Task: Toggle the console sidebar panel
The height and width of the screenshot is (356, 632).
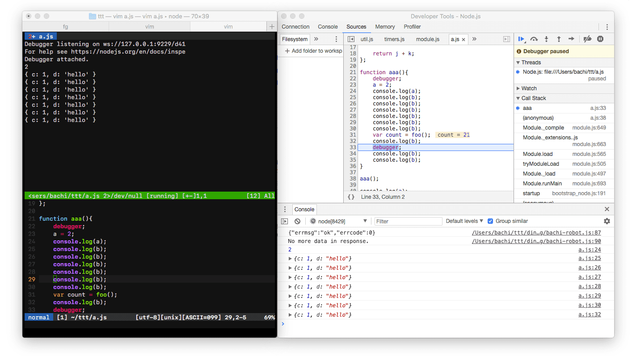Action: (x=285, y=221)
